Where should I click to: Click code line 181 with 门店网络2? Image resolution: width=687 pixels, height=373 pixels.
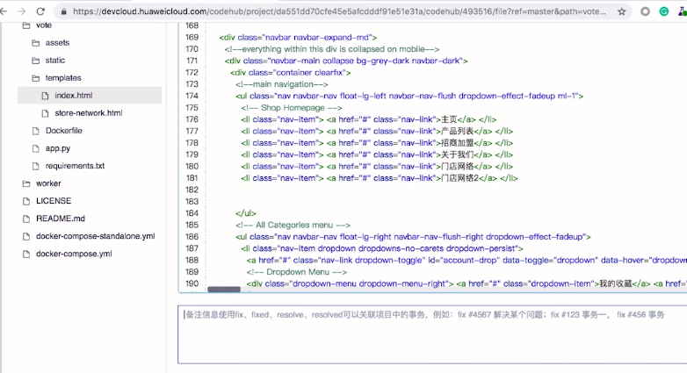(x=379, y=178)
